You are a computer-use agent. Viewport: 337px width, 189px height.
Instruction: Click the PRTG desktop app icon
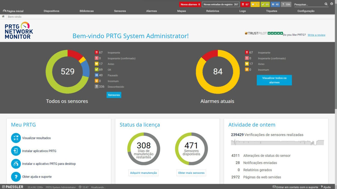pyautogui.click(x=16, y=164)
